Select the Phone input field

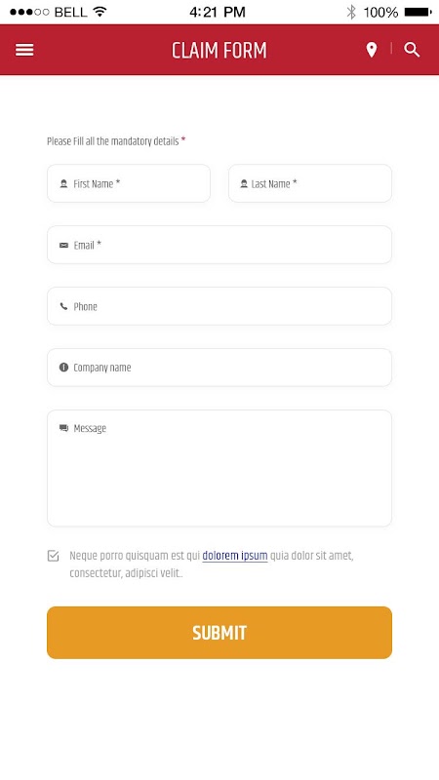tap(219, 306)
